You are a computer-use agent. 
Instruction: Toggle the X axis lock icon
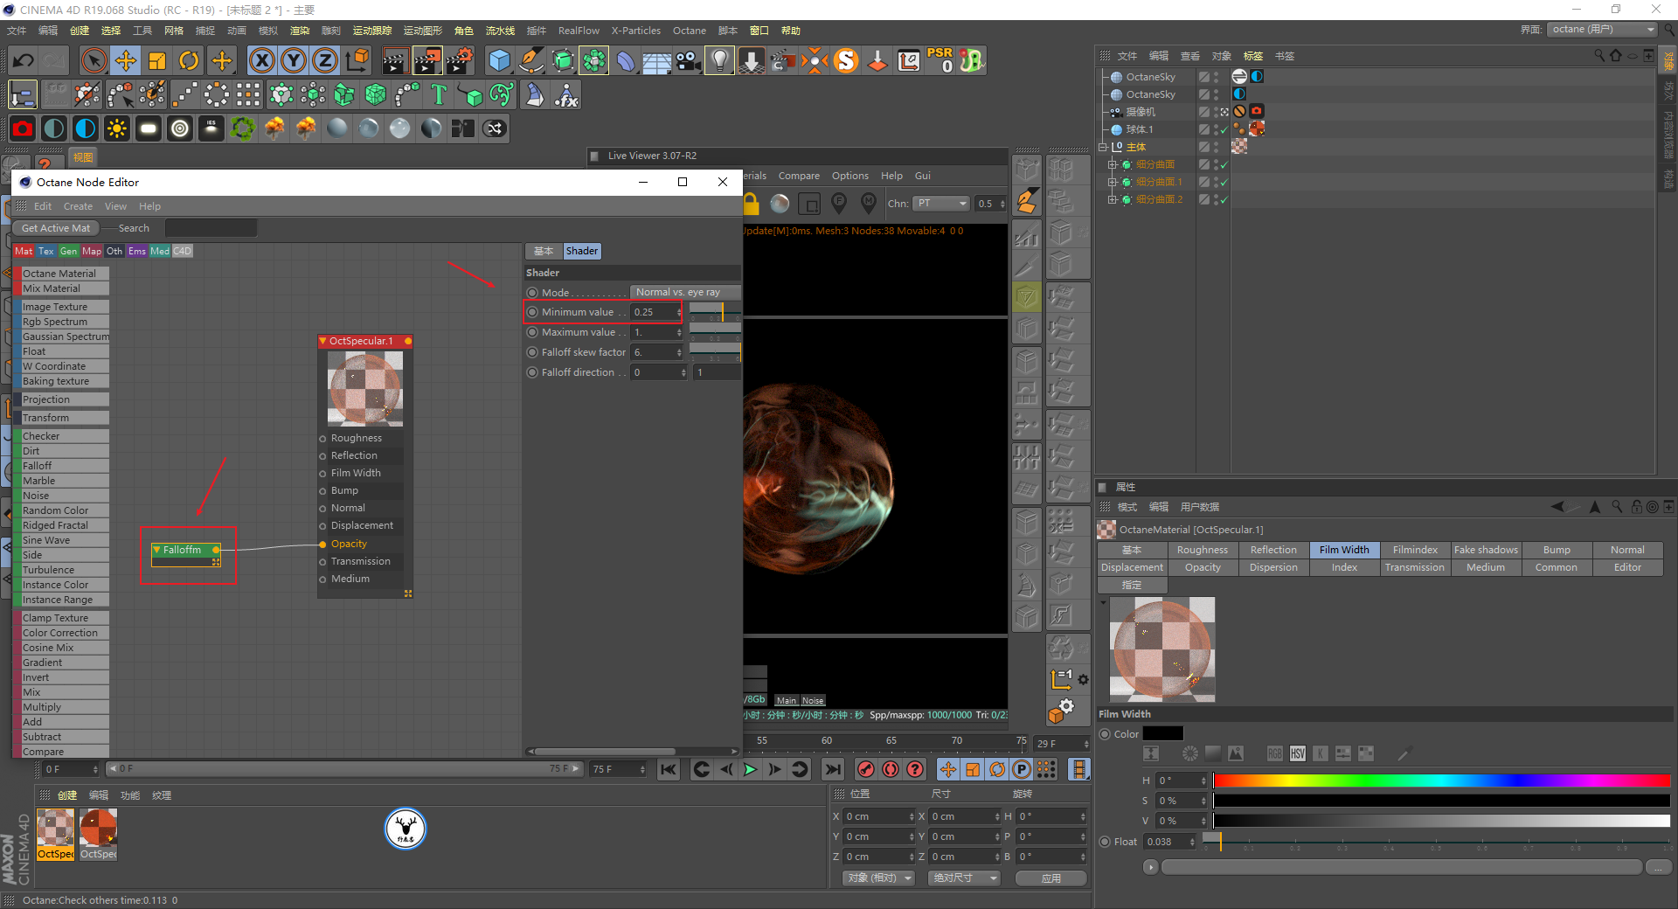(261, 60)
